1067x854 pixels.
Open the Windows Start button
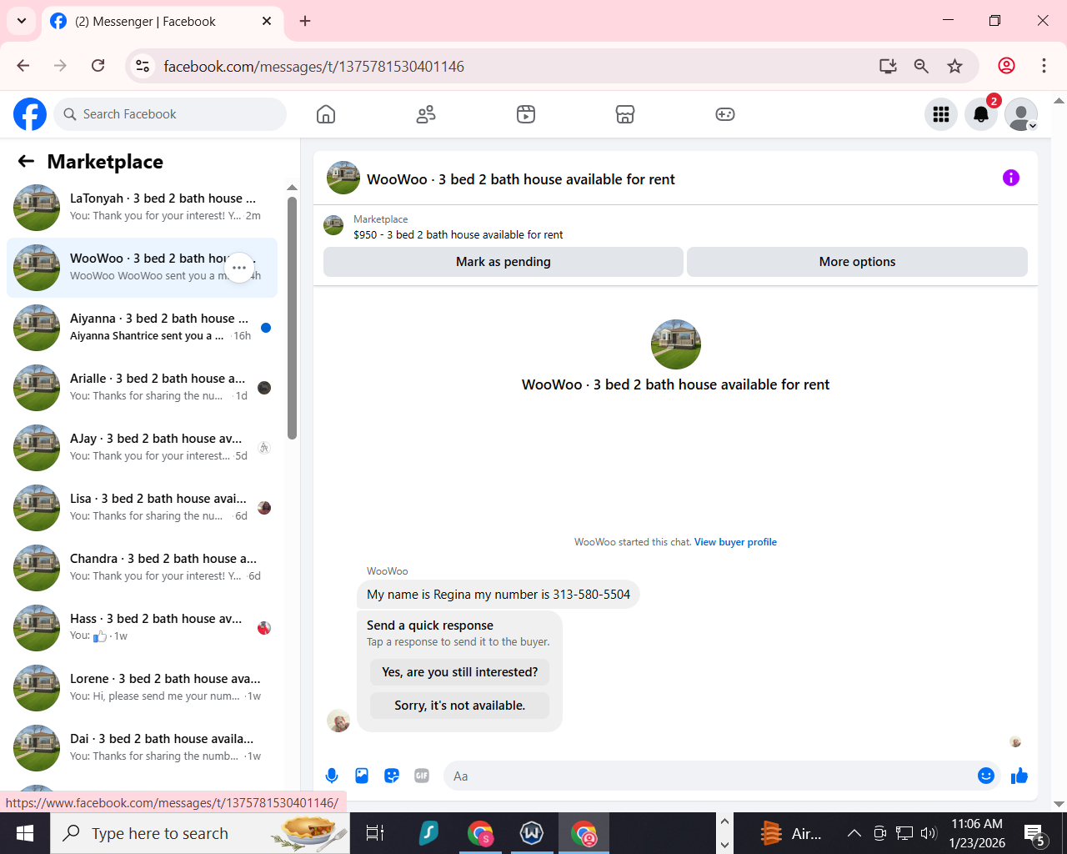(x=25, y=833)
